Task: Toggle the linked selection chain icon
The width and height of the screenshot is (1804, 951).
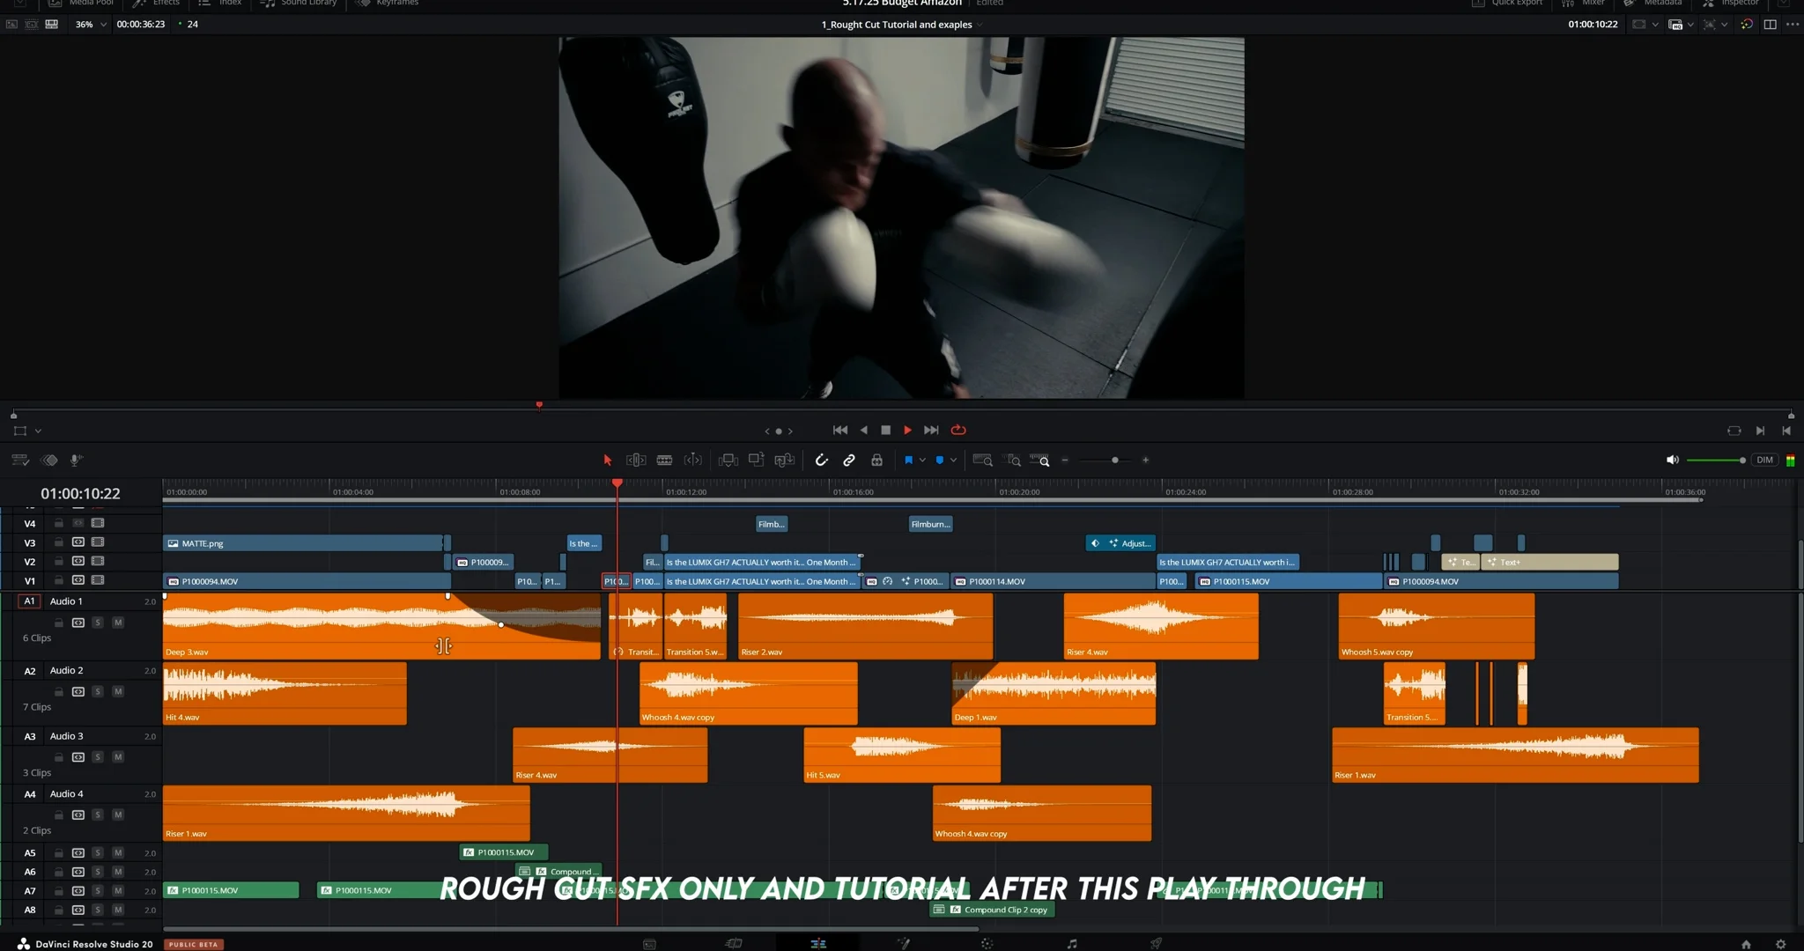Action: pos(849,460)
